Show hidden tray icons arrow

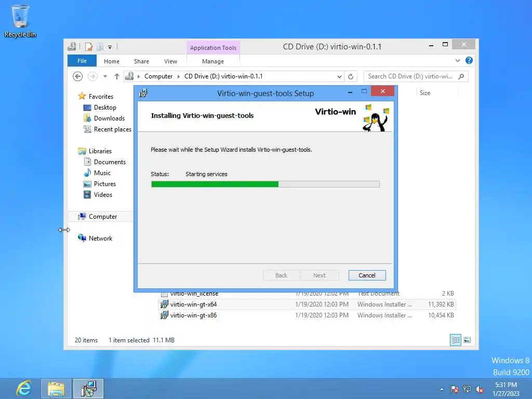pyautogui.click(x=442, y=389)
